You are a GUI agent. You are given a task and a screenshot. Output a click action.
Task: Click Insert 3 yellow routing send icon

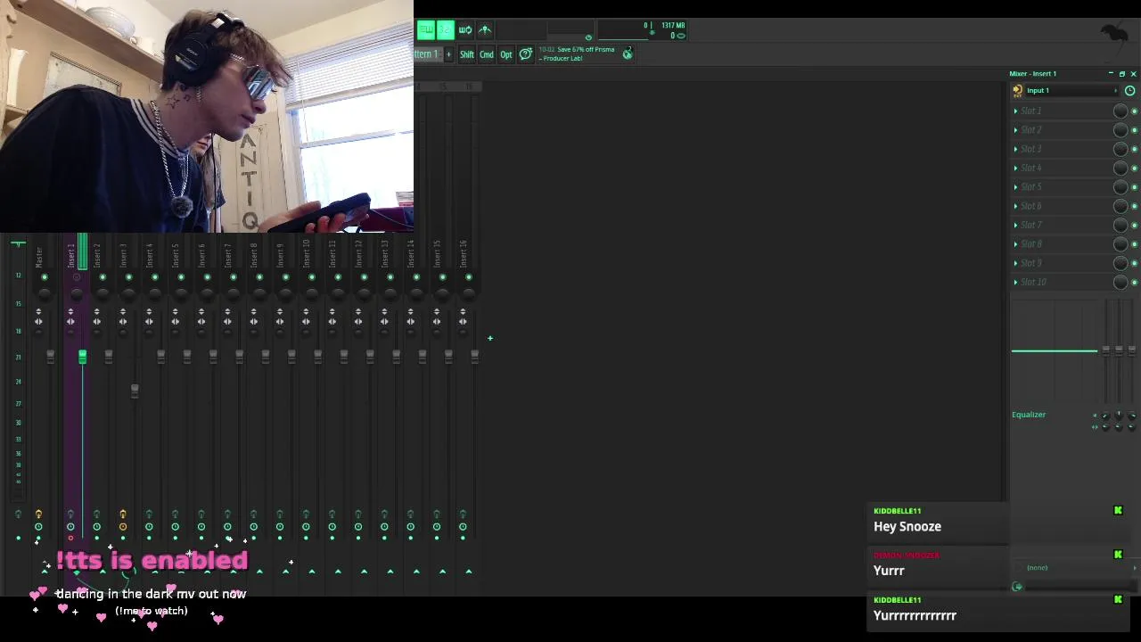(123, 514)
